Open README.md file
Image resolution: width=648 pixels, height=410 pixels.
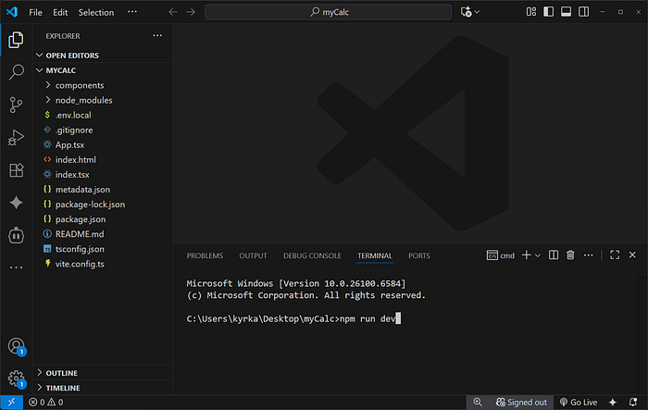(x=103, y=234)
